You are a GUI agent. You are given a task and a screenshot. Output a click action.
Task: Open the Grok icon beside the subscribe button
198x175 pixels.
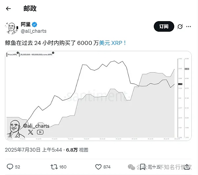[x=180, y=27]
